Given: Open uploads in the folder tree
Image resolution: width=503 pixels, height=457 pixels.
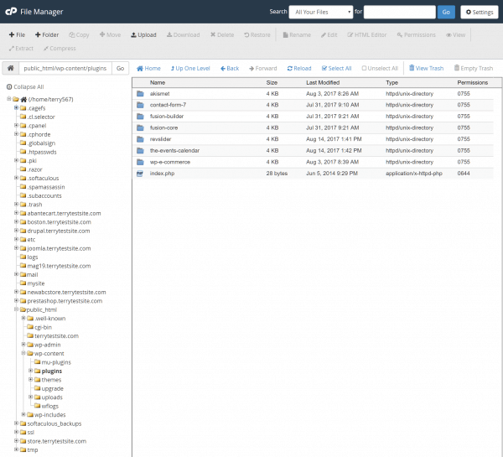Looking at the screenshot, I should pyautogui.click(x=52, y=397).
